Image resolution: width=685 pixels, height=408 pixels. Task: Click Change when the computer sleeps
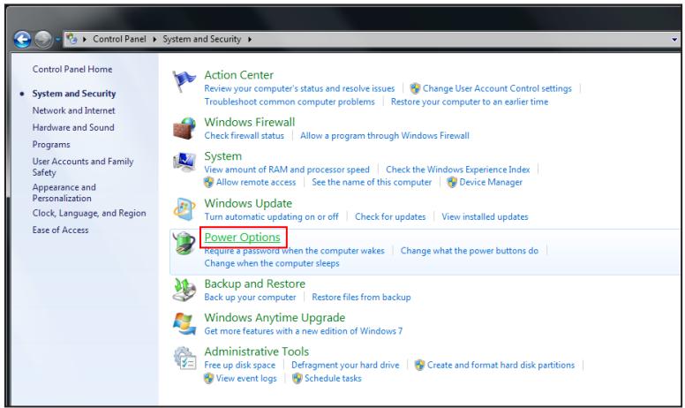pos(272,263)
